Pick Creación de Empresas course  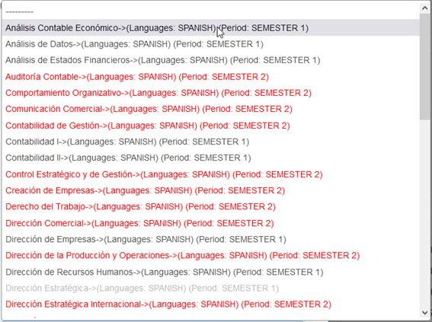tap(211, 190)
